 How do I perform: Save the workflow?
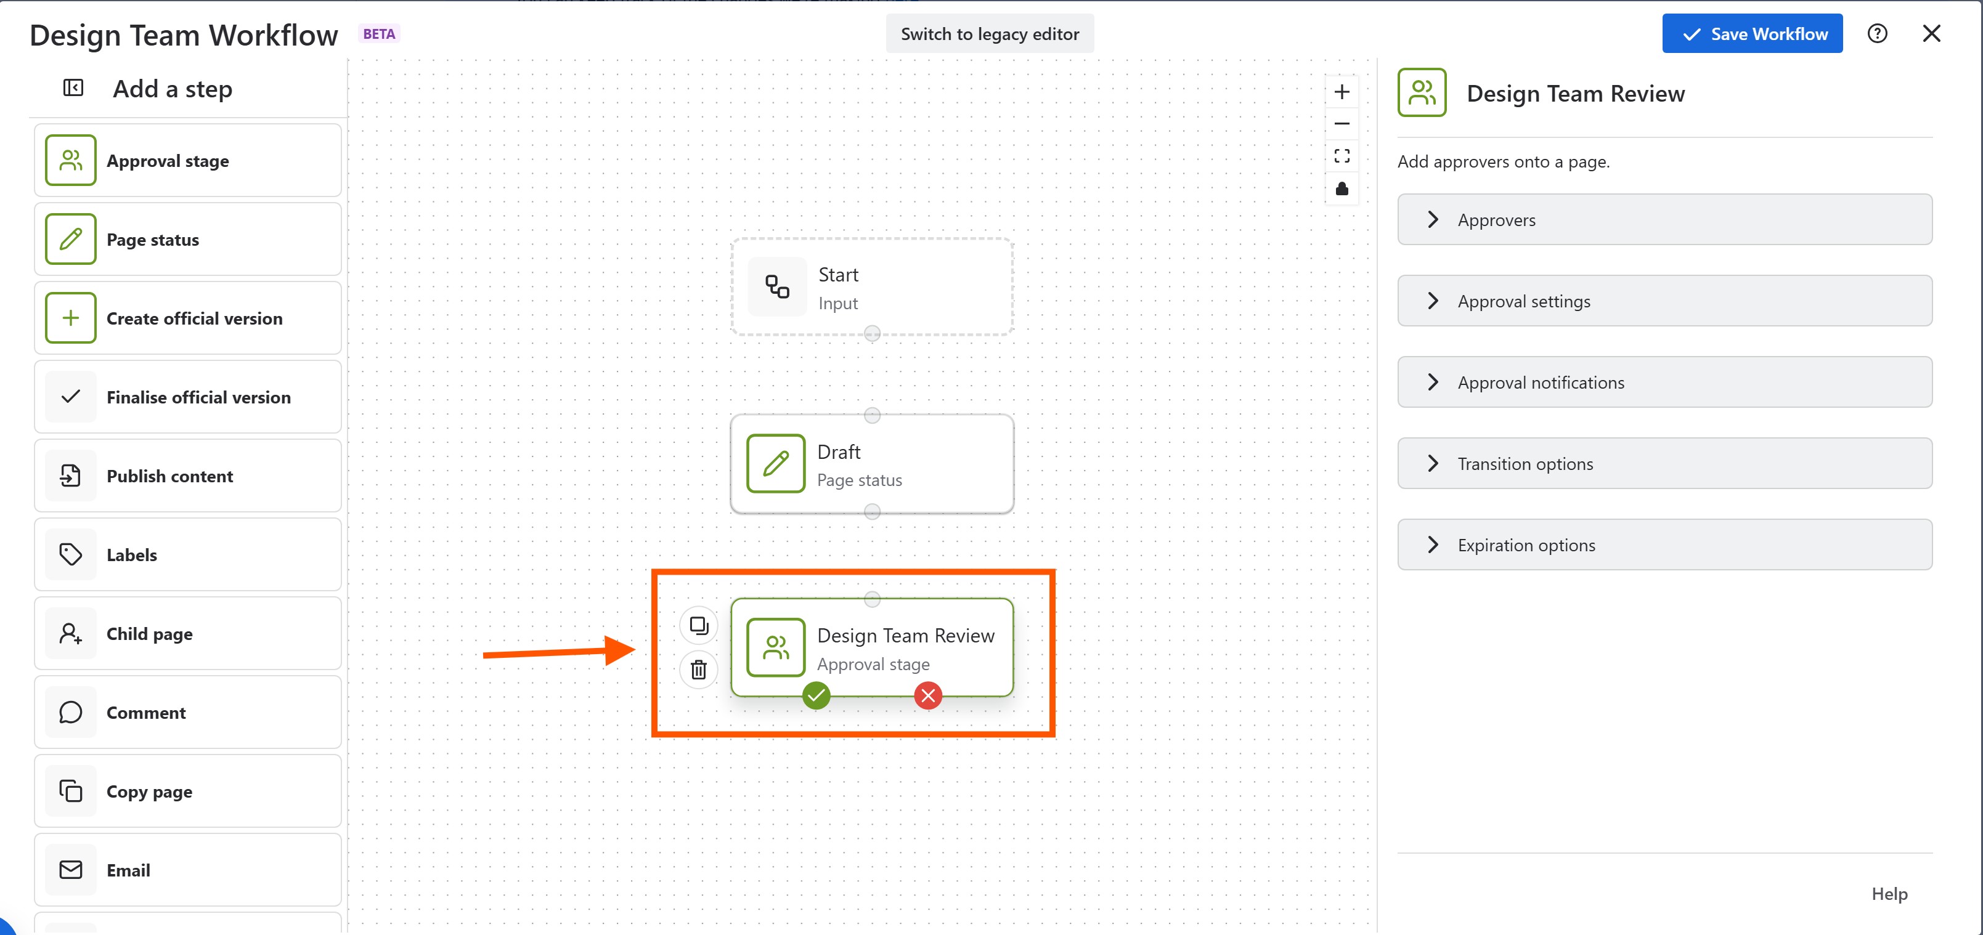1752,34
